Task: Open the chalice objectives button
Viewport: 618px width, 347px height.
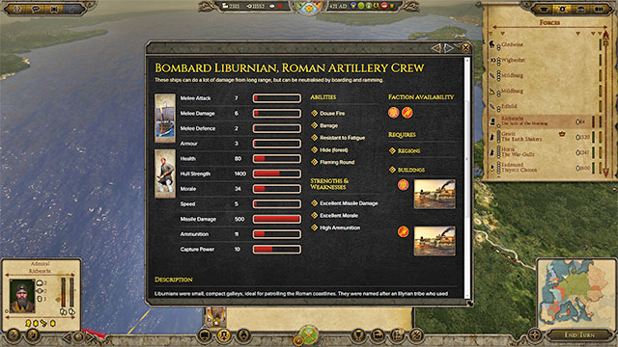Action: click(358, 335)
